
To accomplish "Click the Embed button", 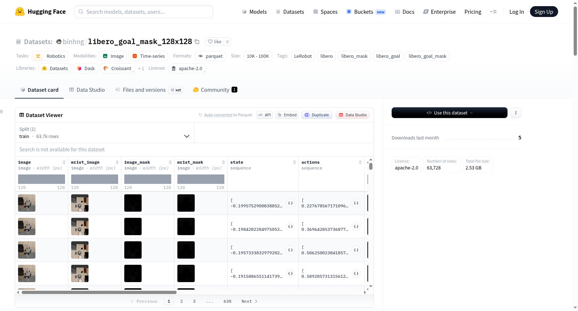I will [x=287, y=115].
